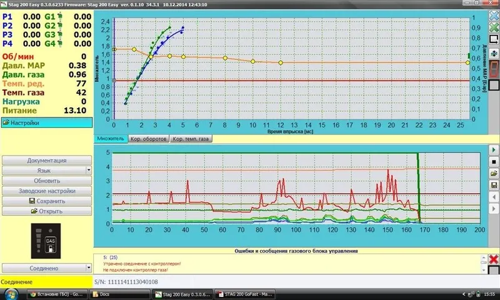Viewport: 500px width, 300px height.
Task: Toggle the G4 injector indicator
Action: tap(59, 43)
